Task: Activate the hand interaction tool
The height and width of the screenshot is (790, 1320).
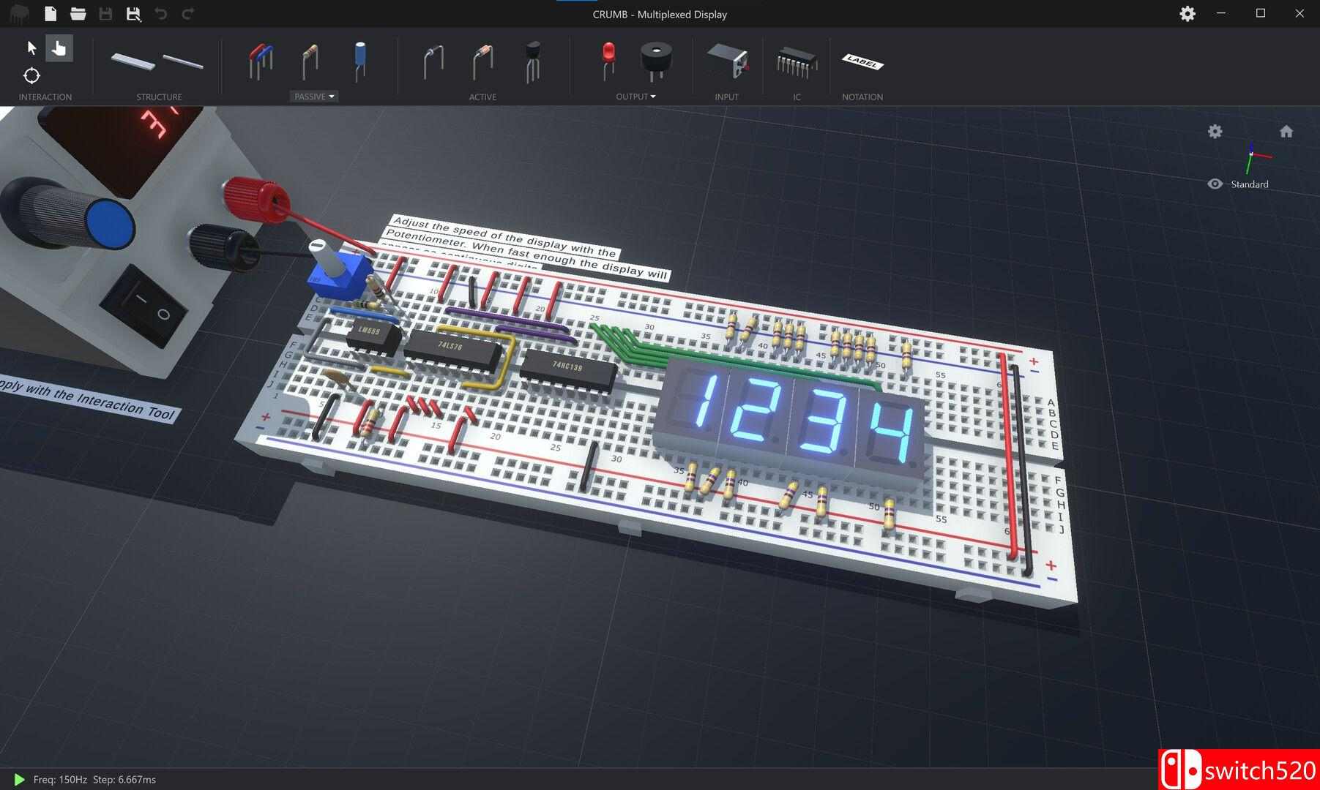Action: tap(59, 48)
